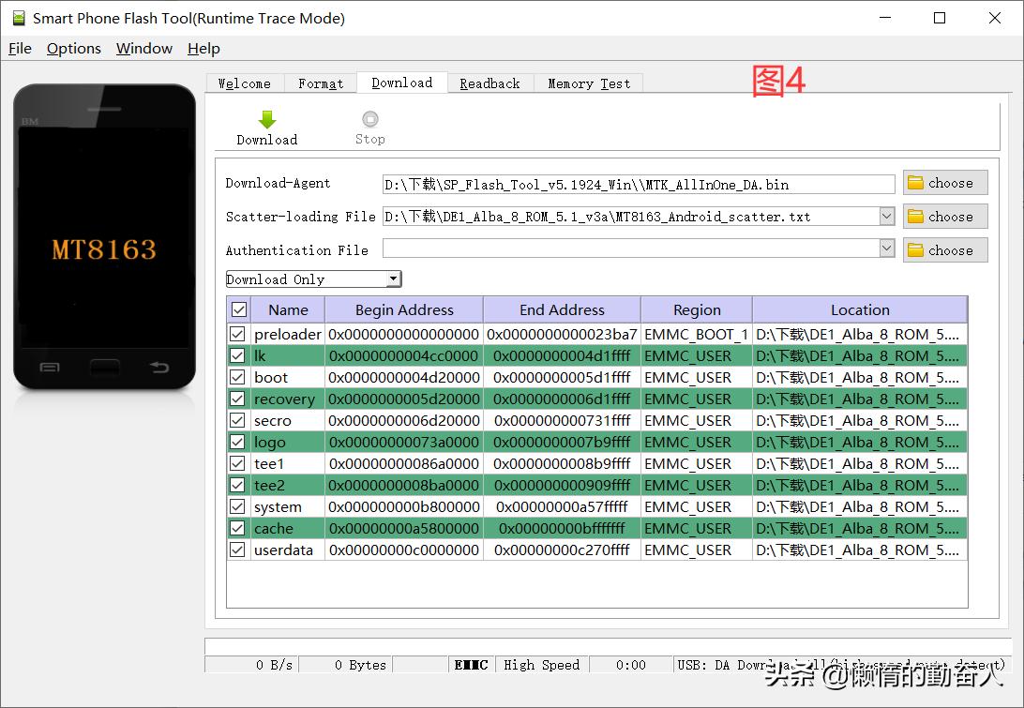Screen dimensions: 1024x708
Task: Click folder icon to choose Authentication file
Action: [x=915, y=250]
